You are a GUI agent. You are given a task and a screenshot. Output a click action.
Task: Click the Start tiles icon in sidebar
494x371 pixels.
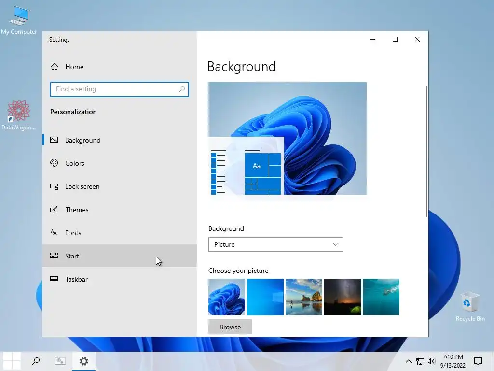point(54,256)
